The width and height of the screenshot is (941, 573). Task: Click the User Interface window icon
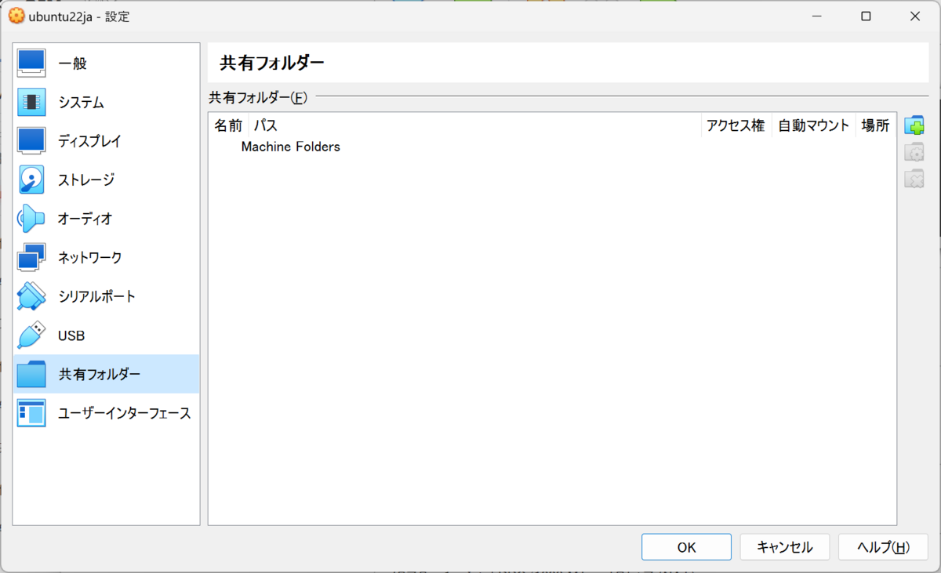[31, 413]
